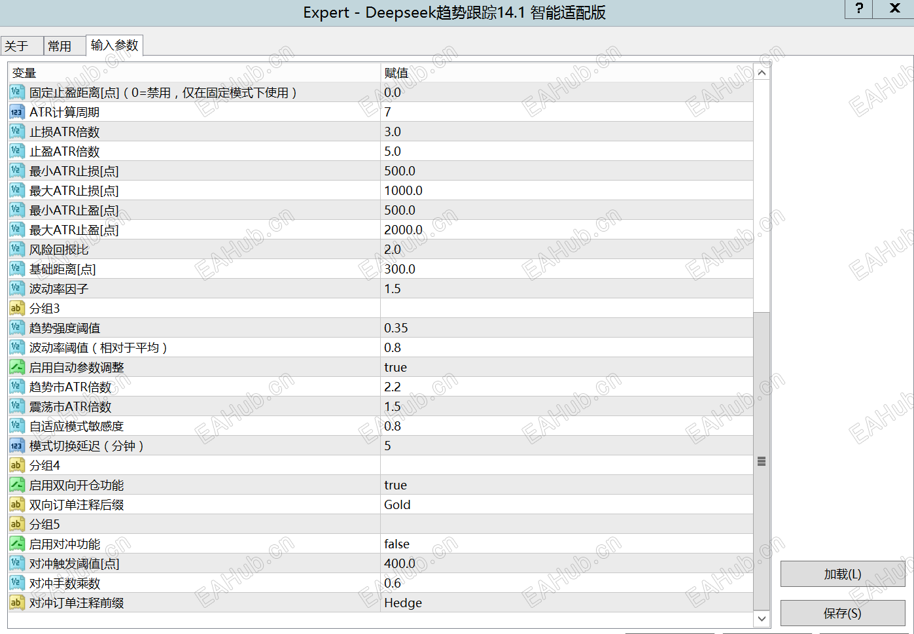914x634 pixels.
Task: Expand the 分组5 group row
Action: coord(196,524)
